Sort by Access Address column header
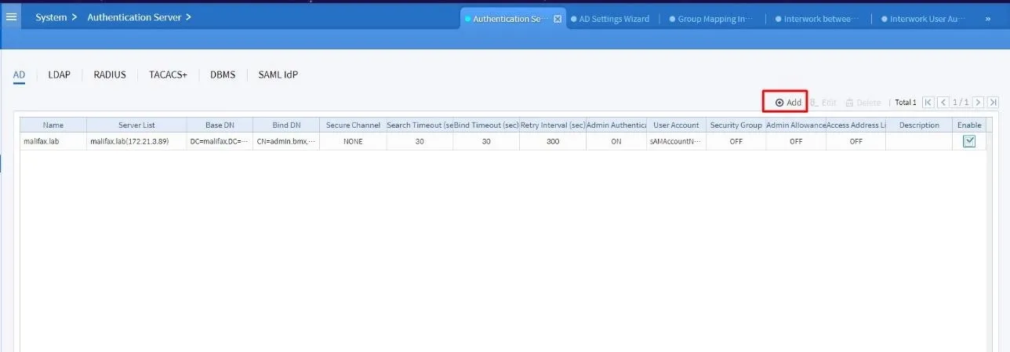Image resolution: width=1010 pixels, height=352 pixels. coord(856,125)
